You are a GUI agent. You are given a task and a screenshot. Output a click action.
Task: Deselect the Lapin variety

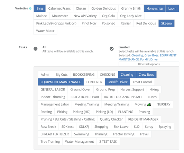(172, 8)
